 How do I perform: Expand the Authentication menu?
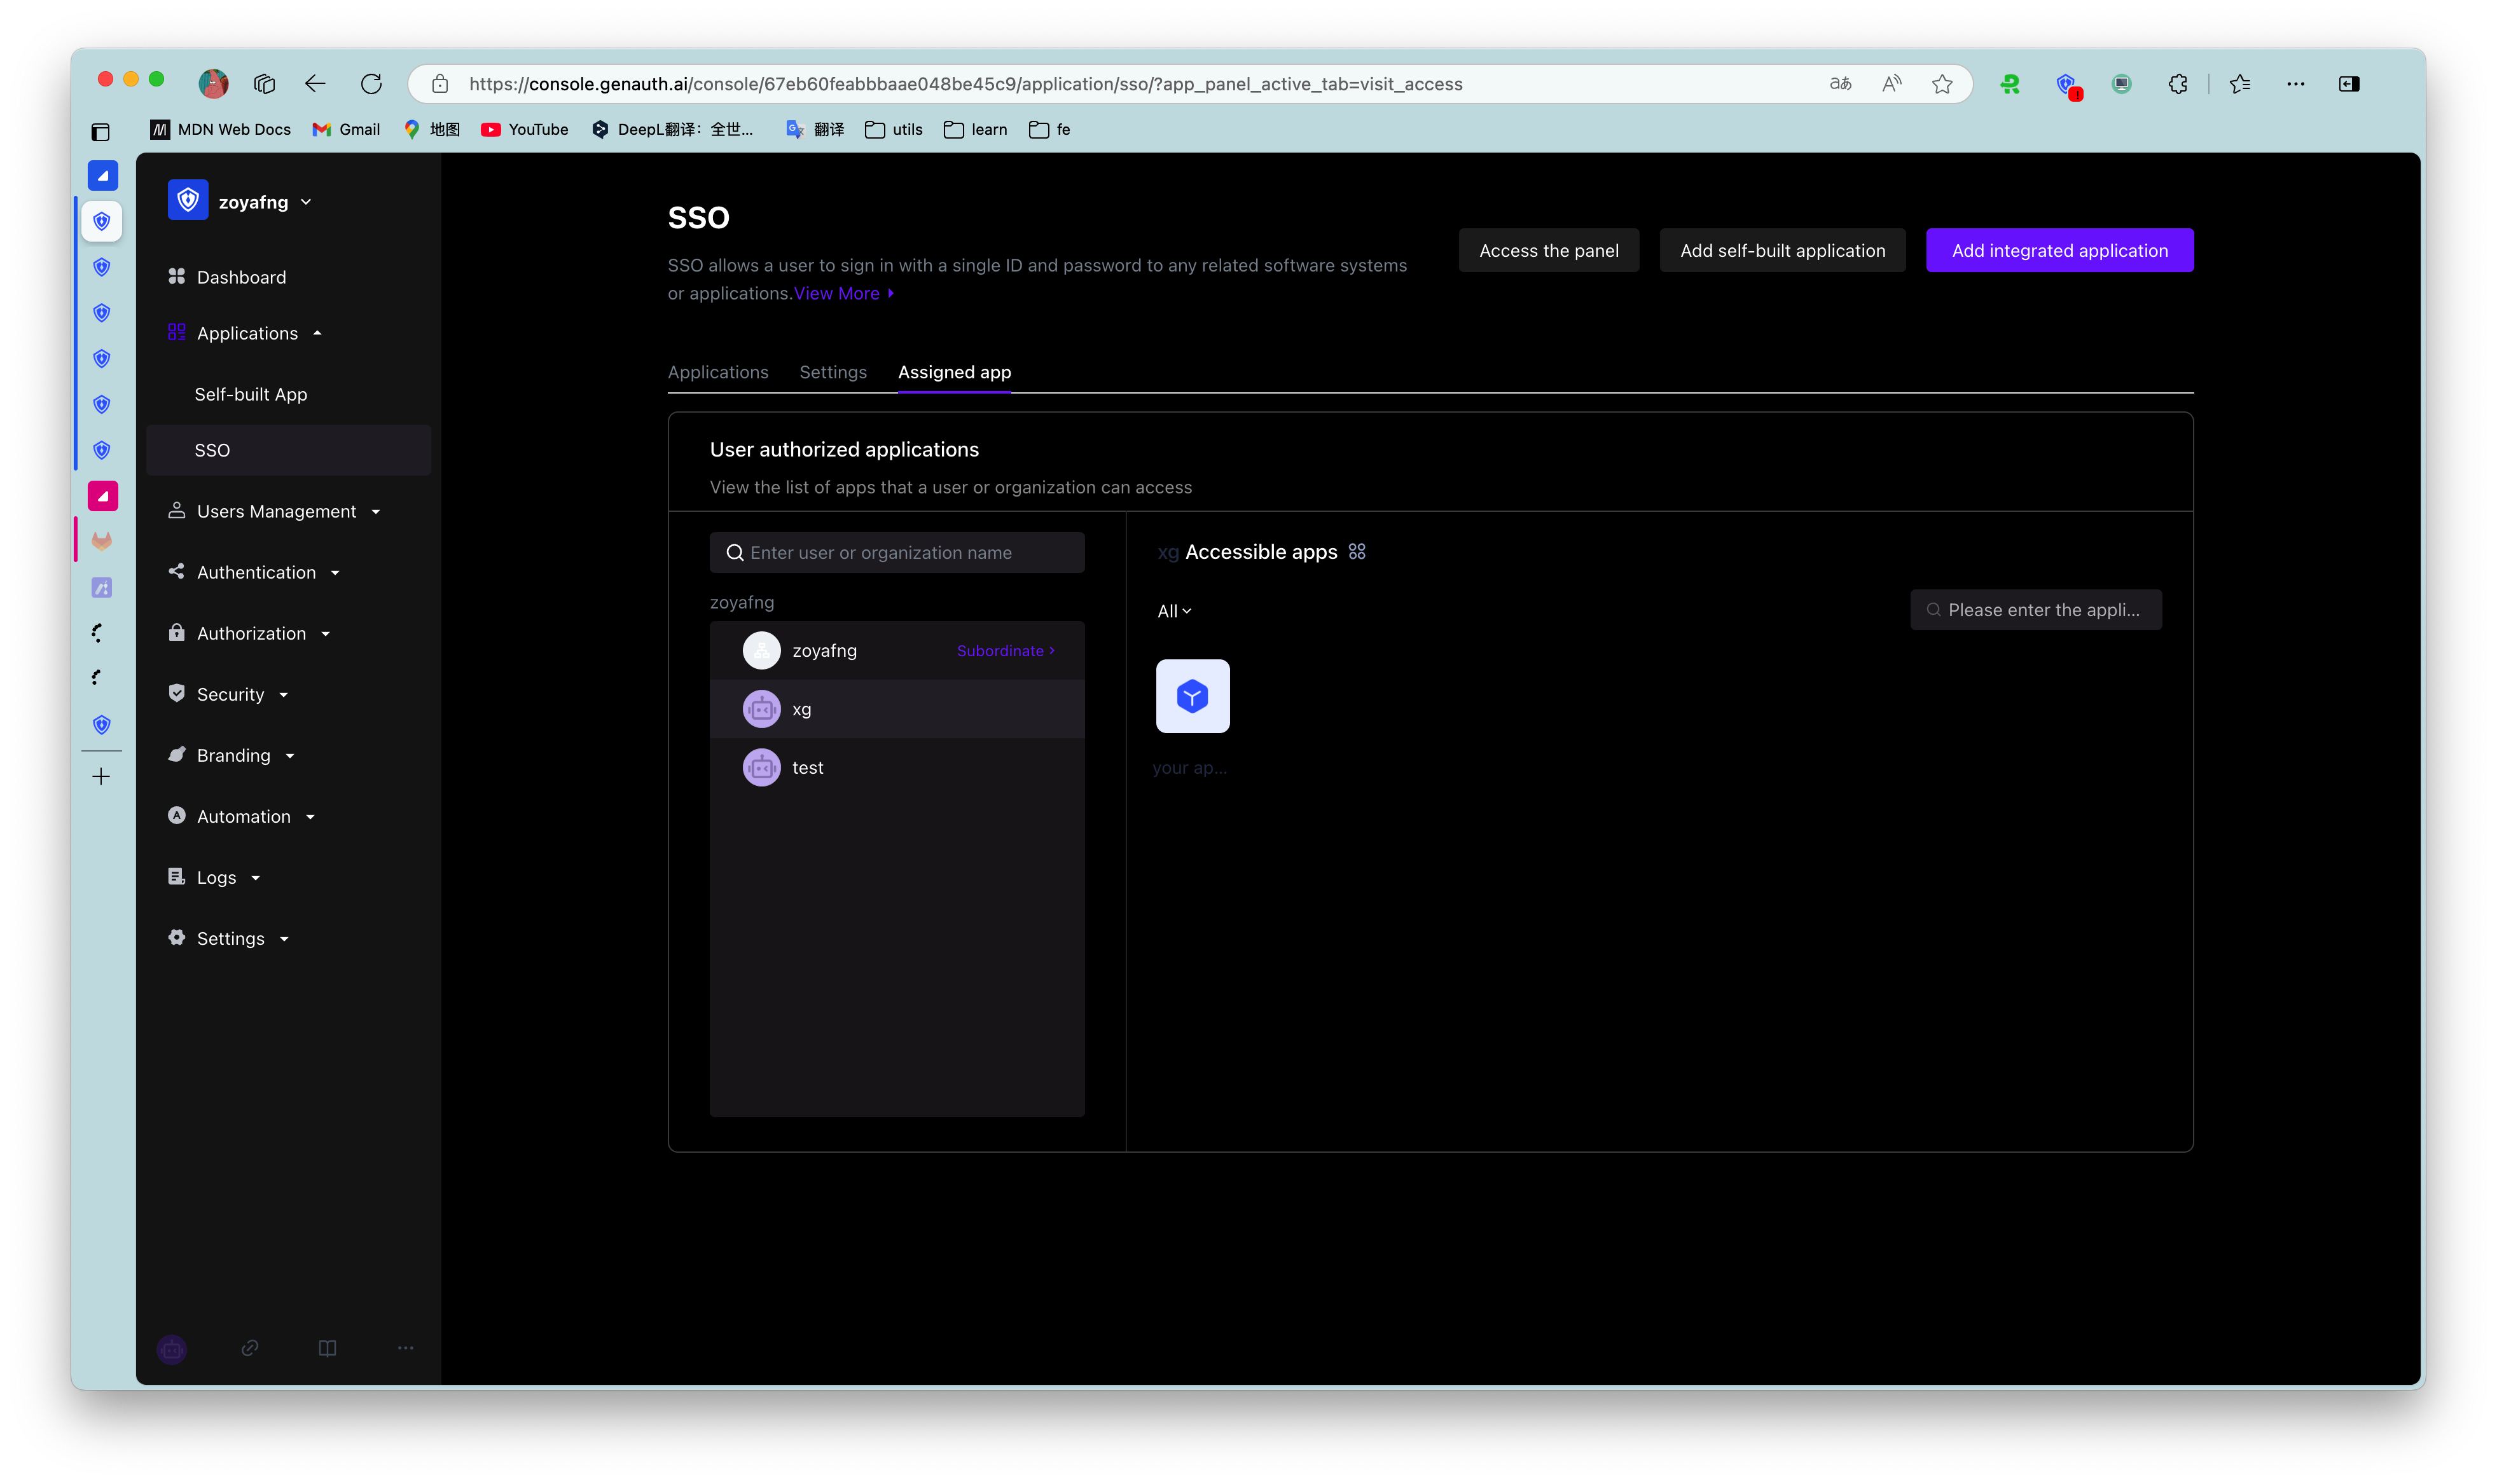click(x=256, y=572)
